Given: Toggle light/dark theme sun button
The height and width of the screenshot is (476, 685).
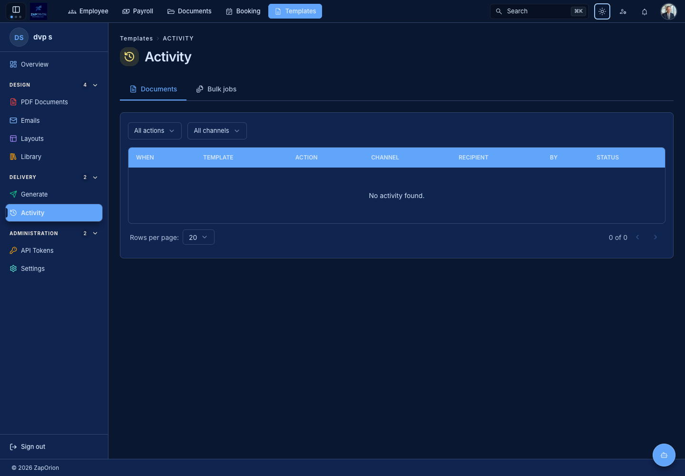Looking at the screenshot, I should [602, 11].
